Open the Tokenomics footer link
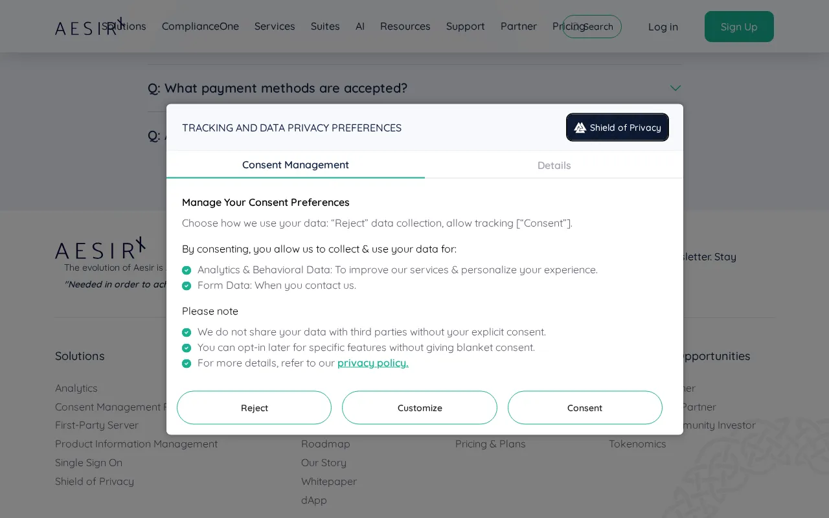The image size is (829, 518). pos(637,444)
